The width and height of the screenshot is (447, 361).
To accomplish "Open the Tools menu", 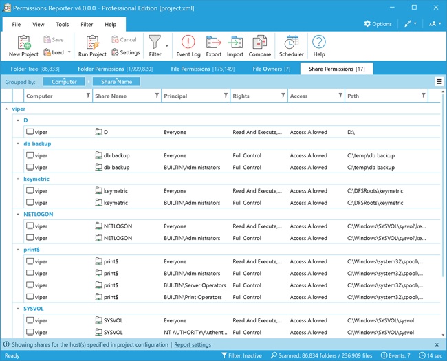I will click(x=63, y=24).
